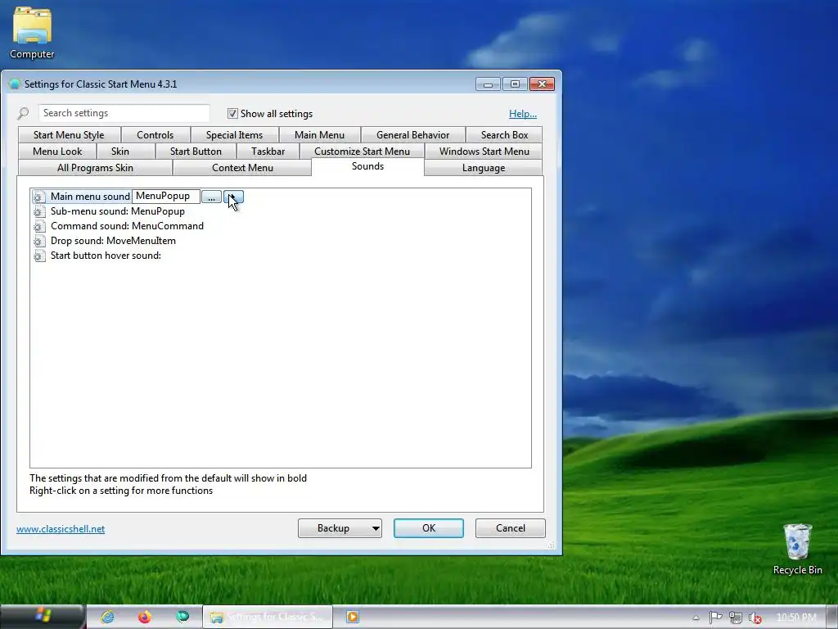This screenshot has height=629, width=838.
Task: Click the taskbar clock showing 10:50 PM
Action: click(x=796, y=618)
